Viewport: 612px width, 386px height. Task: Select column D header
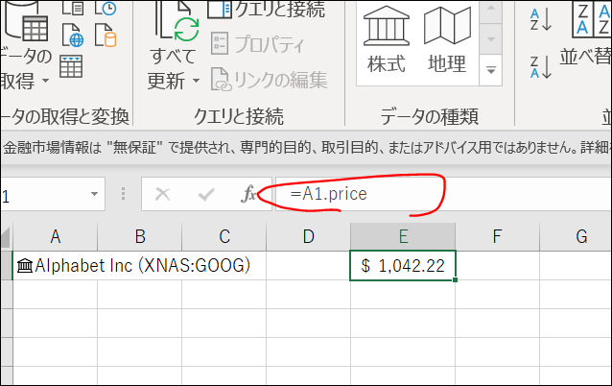308,236
